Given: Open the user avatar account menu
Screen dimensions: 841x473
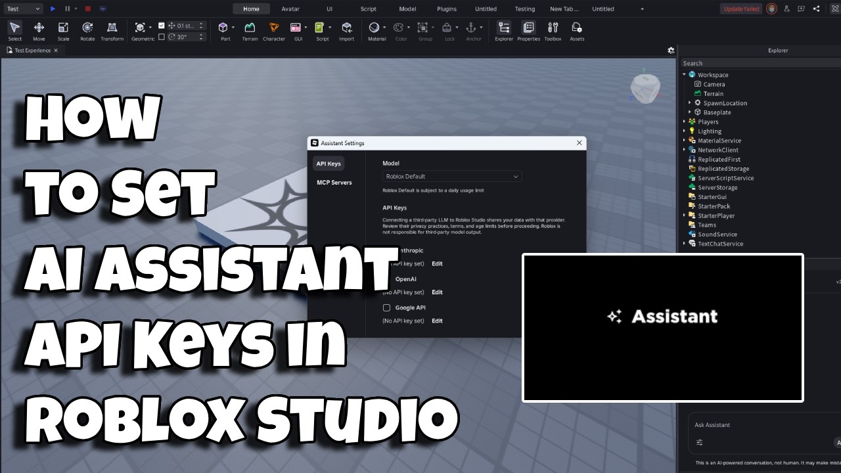Looking at the screenshot, I should pos(771,9).
